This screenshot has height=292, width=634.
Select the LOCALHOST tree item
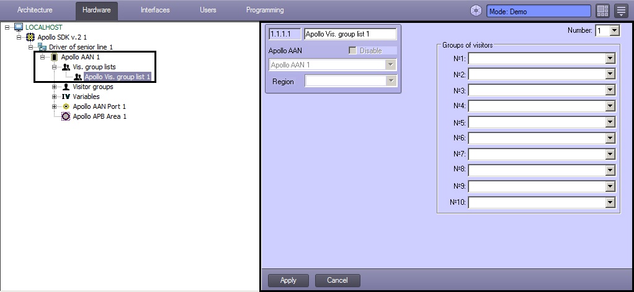44,27
